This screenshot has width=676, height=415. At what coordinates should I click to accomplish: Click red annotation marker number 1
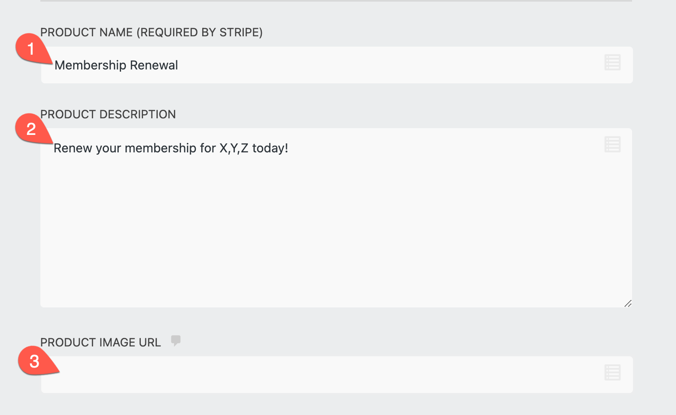pyautogui.click(x=30, y=48)
